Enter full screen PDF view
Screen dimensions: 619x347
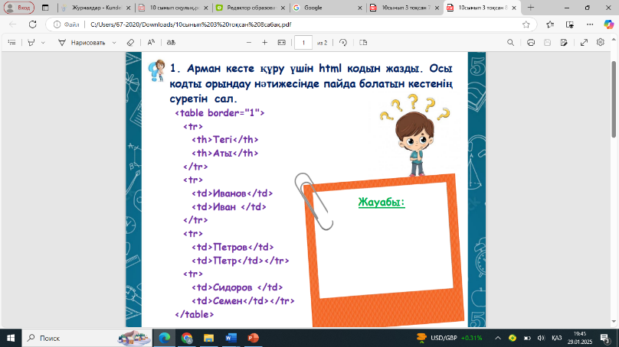(x=585, y=43)
